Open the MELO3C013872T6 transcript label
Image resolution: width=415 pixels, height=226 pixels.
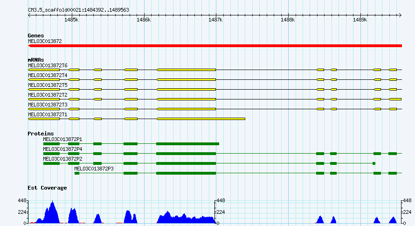[48, 65]
